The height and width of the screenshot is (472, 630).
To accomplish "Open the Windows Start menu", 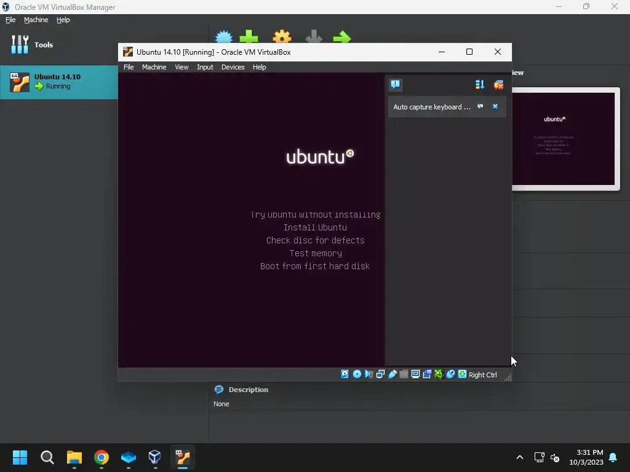I will tap(20, 457).
